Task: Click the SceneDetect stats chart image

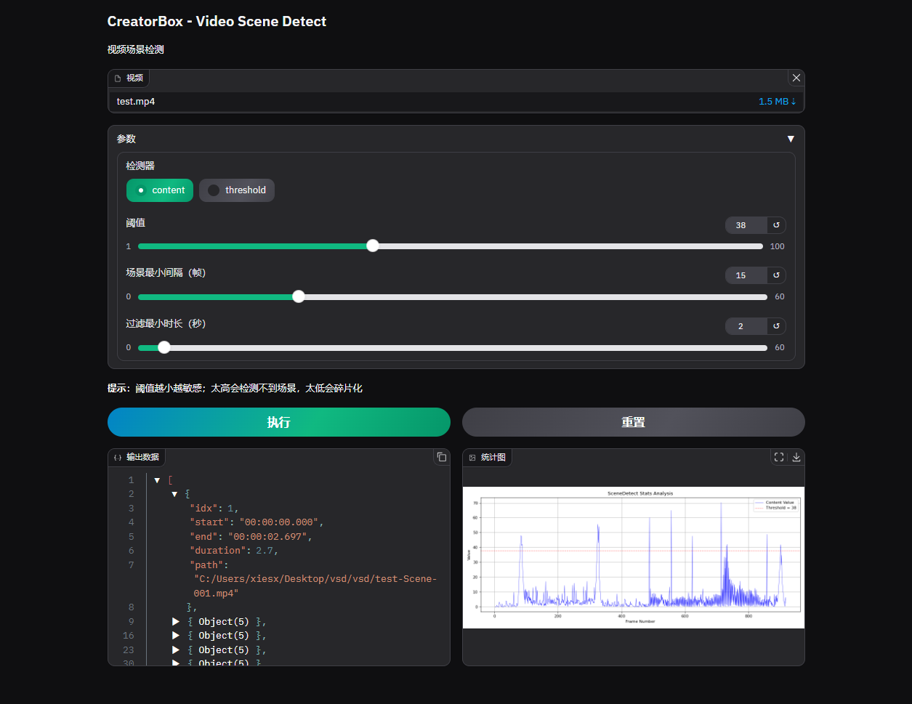Action: click(634, 557)
